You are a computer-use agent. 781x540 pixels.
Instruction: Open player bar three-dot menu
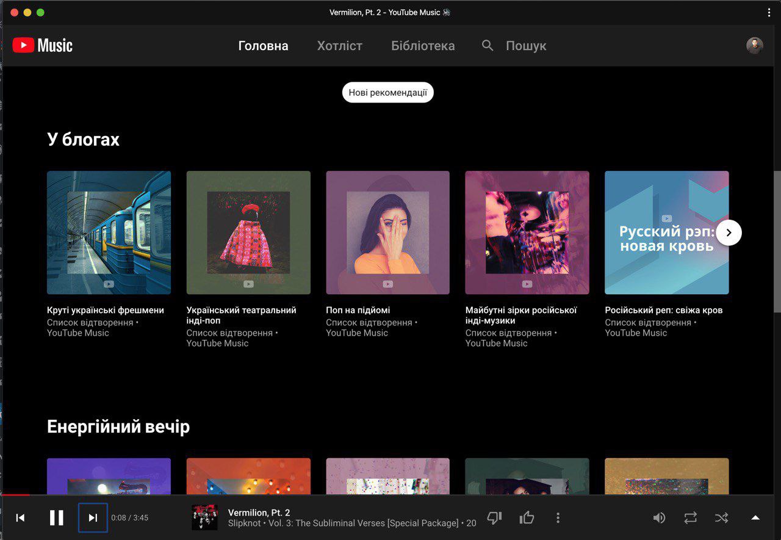tap(558, 518)
